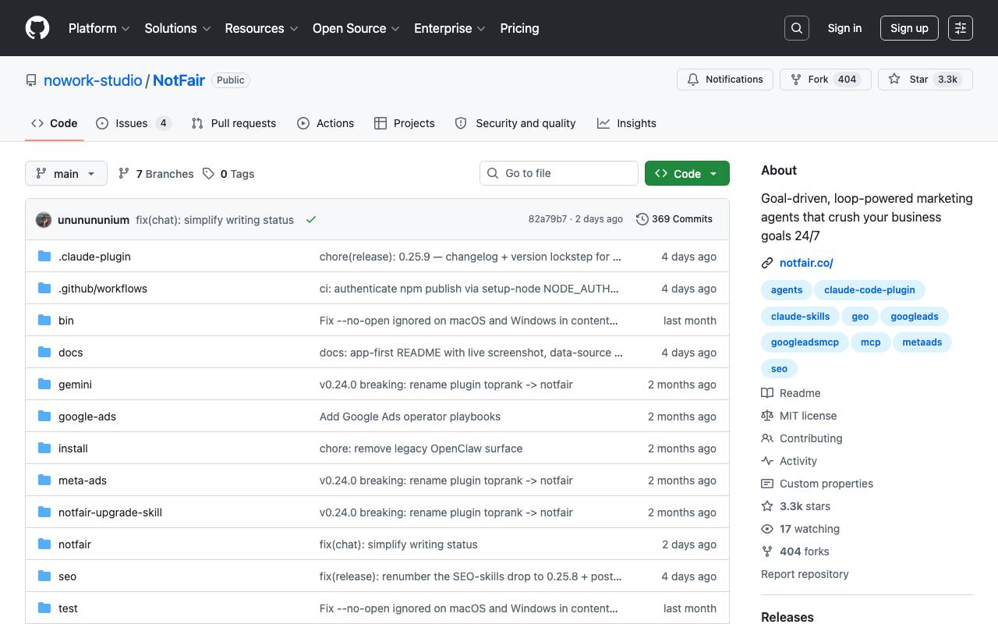The height and width of the screenshot is (624, 998).
Task: Open commit 'chore: remove legacy OpenClaw surface'
Action: click(421, 448)
